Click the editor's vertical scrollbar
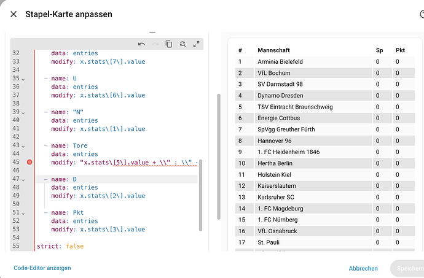 (201, 195)
